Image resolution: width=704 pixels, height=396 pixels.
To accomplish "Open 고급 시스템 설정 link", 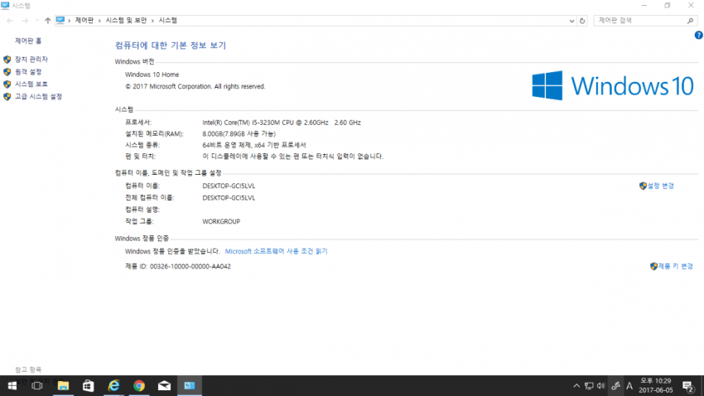I will (38, 97).
